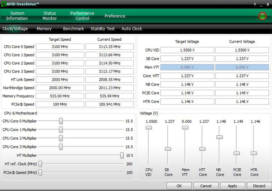Click CPU Core 0 Speed target field
This screenshot has height=191, width=272.
coord(60,47)
